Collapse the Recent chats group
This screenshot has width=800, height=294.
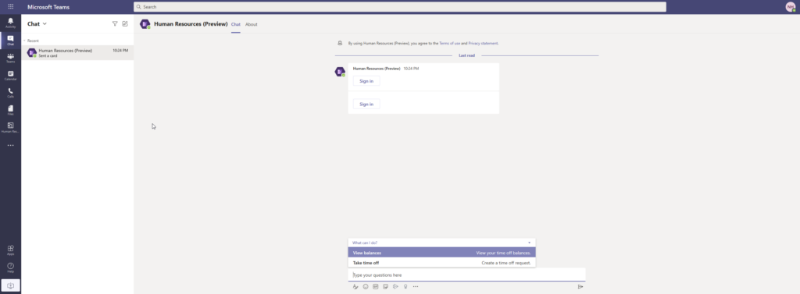(x=24, y=41)
